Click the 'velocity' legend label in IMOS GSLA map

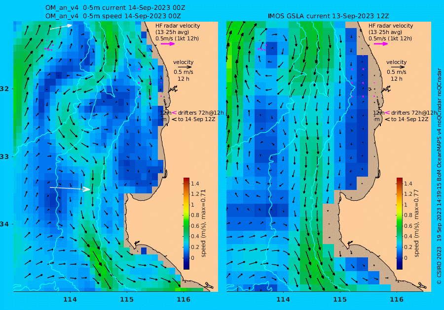396,62
